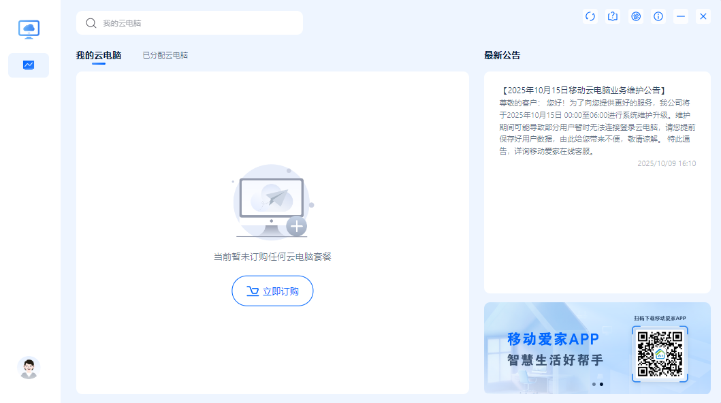Click the magnifier search icon
This screenshot has width=721, height=403.
91,23
